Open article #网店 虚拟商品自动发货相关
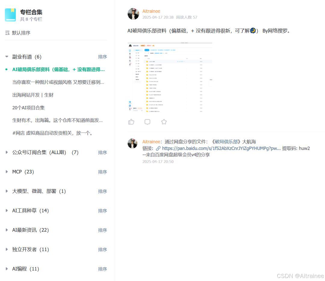Viewport: 325px width, 281px height. click(52, 133)
